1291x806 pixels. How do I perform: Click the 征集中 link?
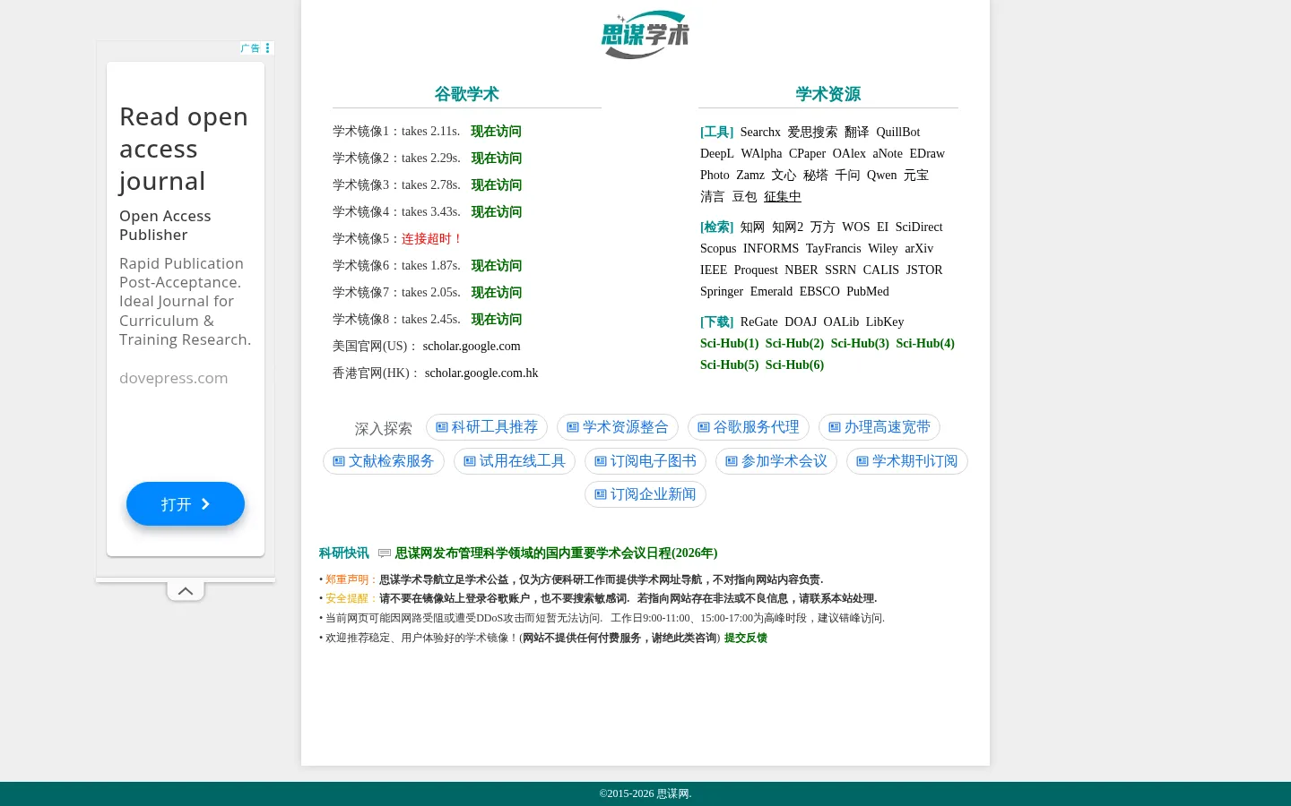pyautogui.click(x=783, y=197)
